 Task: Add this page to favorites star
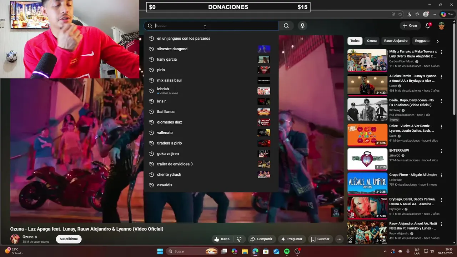pyautogui.click(x=400, y=14)
